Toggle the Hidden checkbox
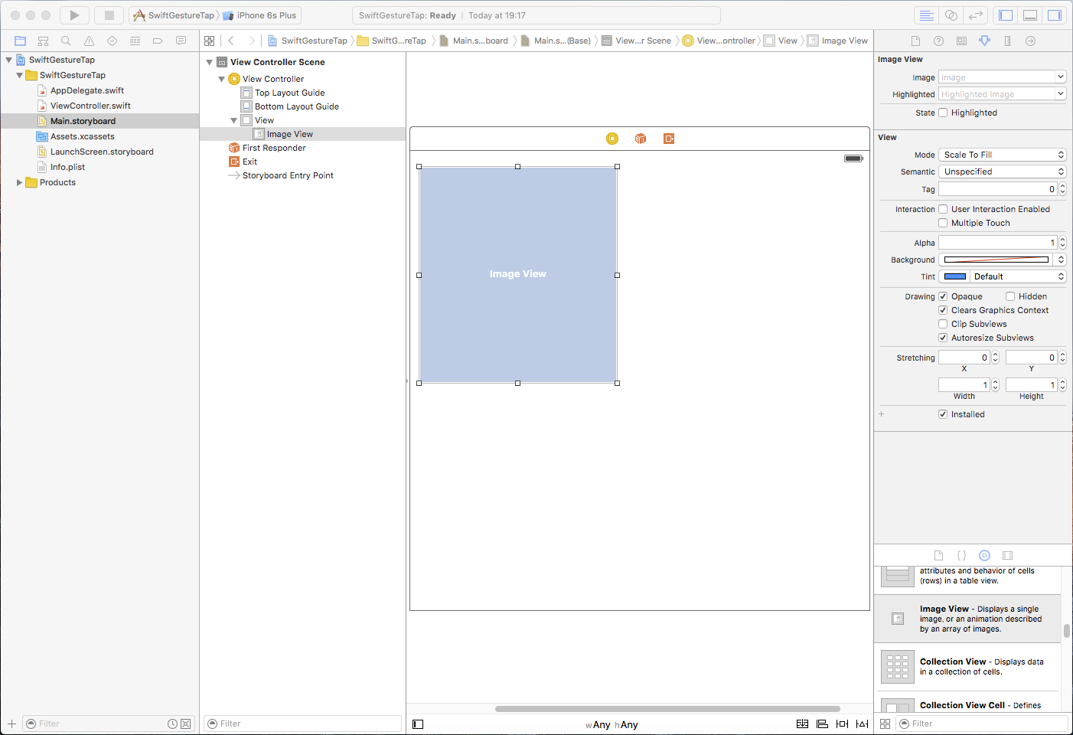Screen dimensions: 1073x735 (1010, 296)
